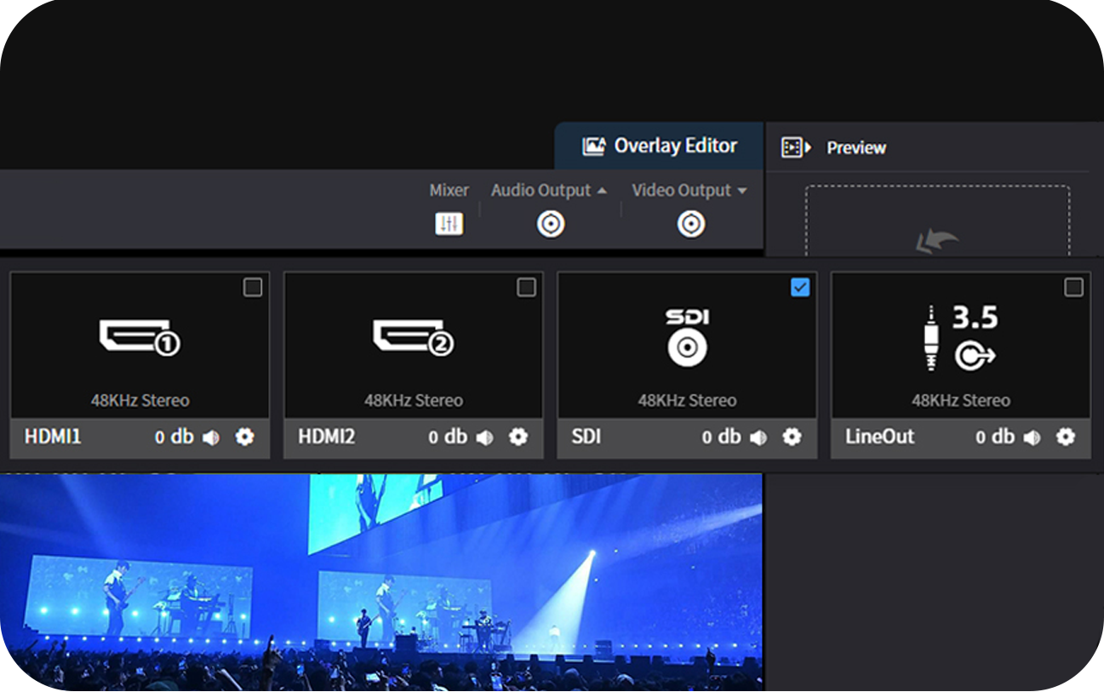Click the SDI output thumbnail
1104x692 pixels.
tap(687, 345)
